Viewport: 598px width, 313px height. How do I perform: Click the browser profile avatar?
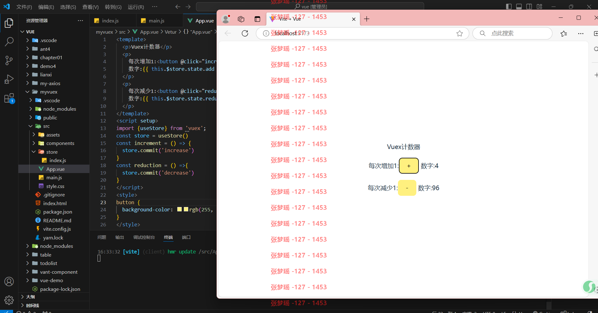(x=226, y=19)
